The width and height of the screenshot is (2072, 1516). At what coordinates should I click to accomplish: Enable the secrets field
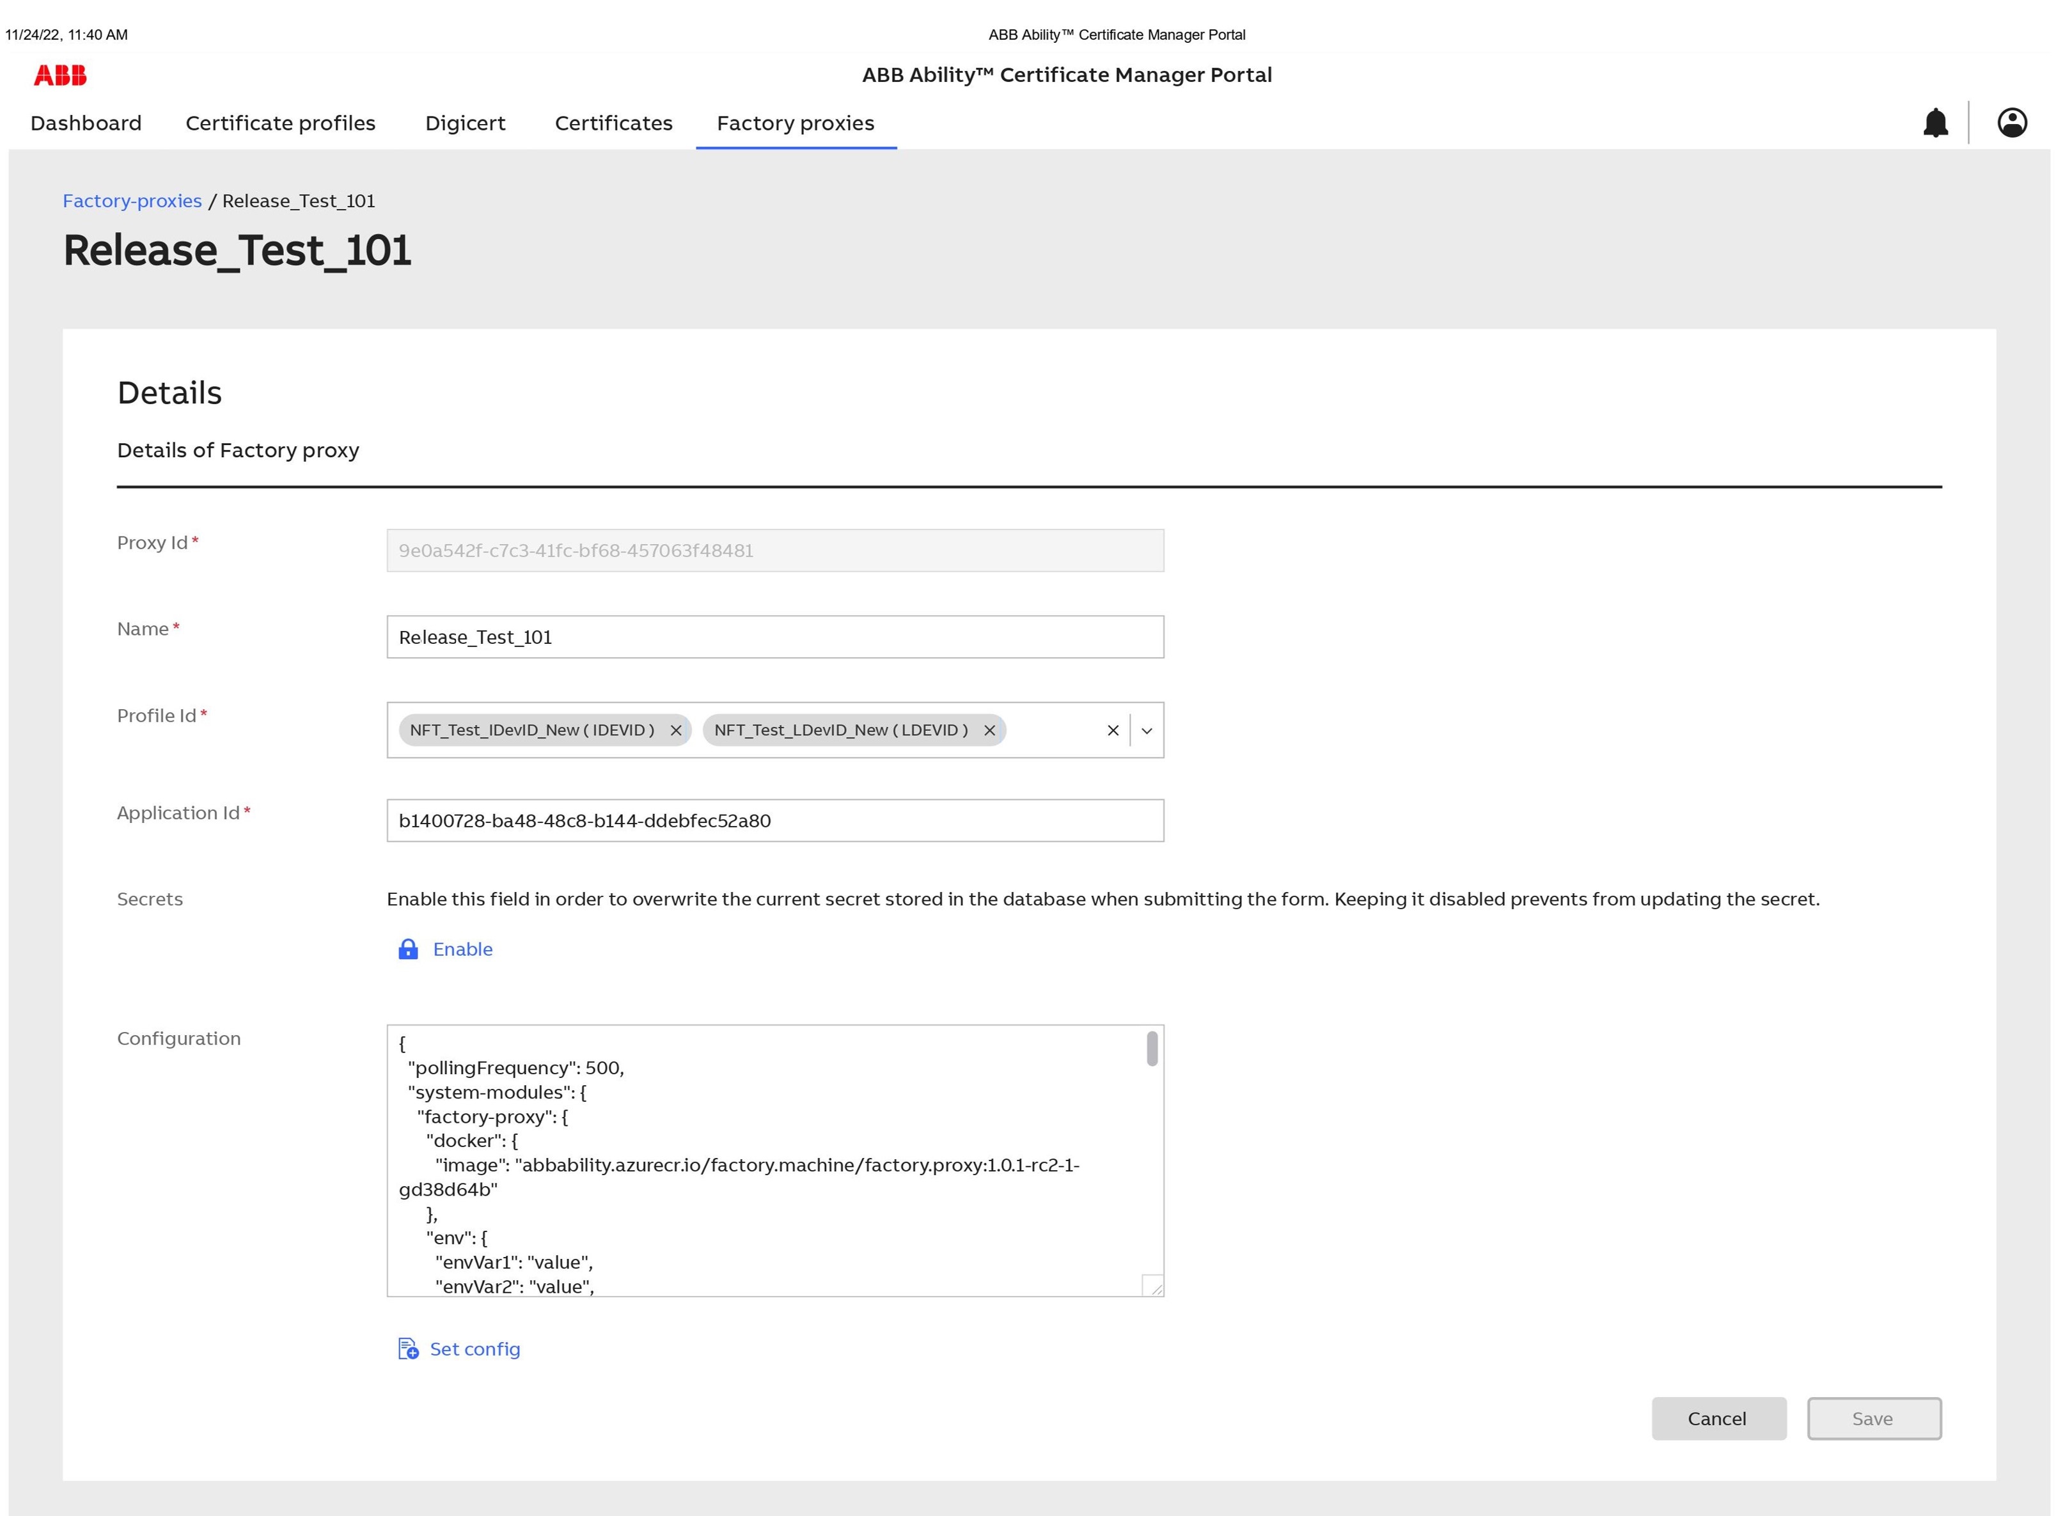[462, 949]
